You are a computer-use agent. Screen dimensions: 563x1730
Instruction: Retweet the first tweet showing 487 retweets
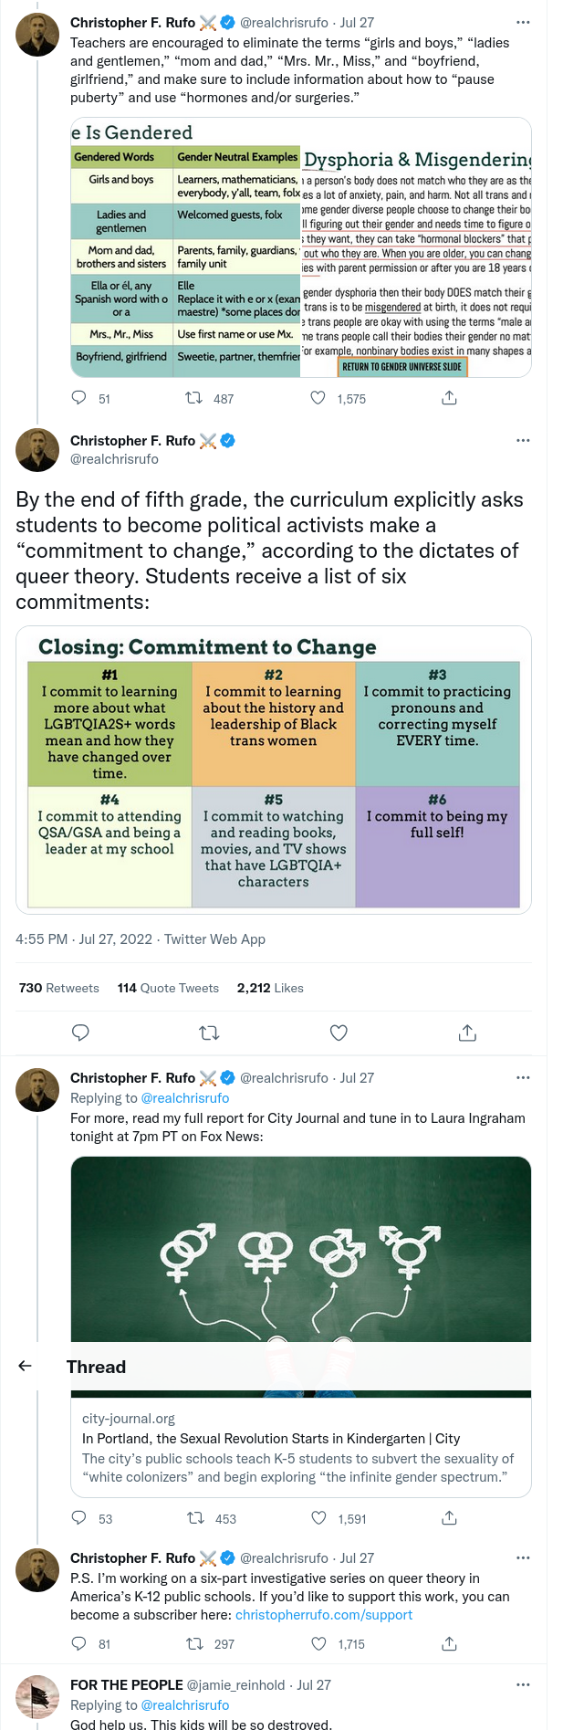(x=193, y=398)
